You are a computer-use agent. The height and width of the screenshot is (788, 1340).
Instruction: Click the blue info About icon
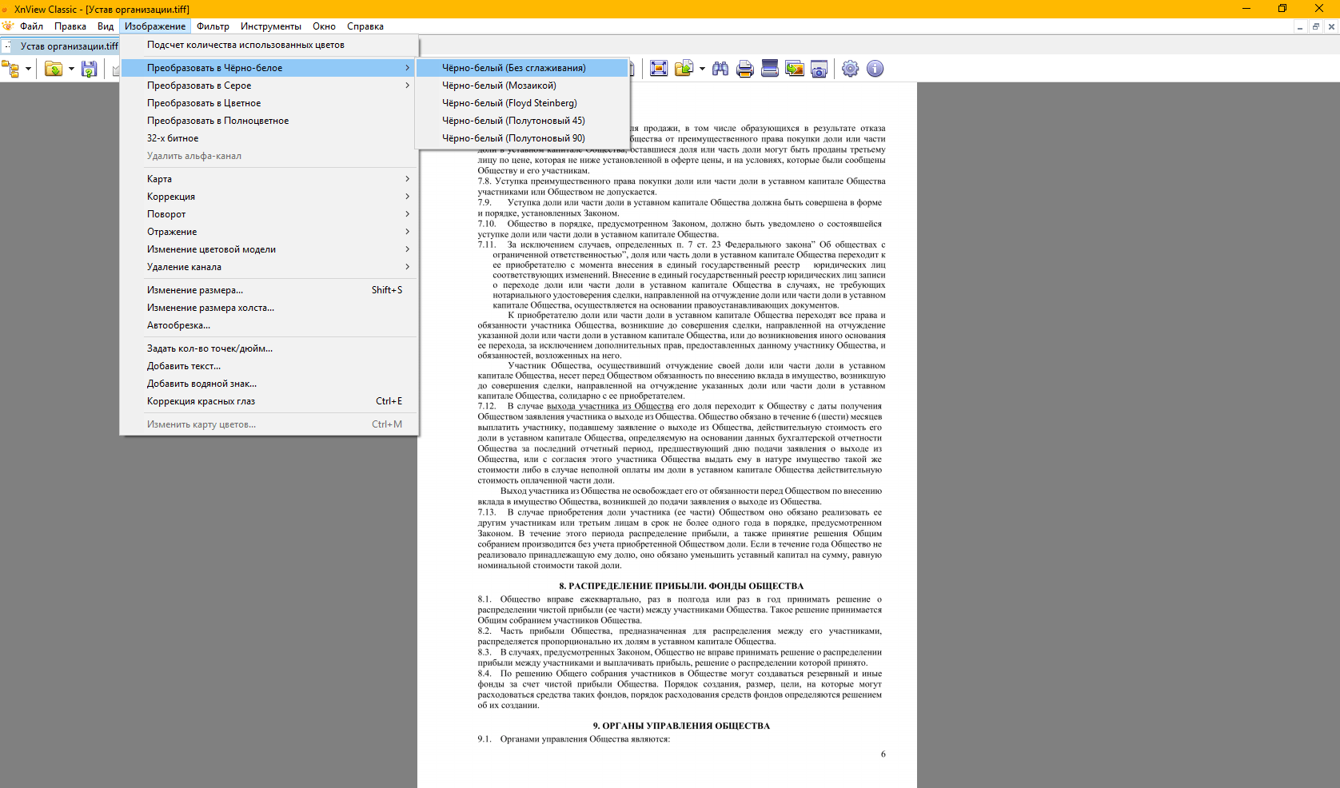click(x=875, y=69)
